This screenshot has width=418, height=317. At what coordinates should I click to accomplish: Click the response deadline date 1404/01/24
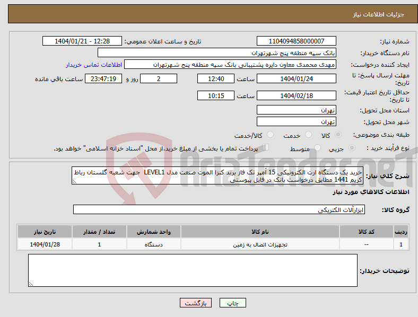click(296, 78)
